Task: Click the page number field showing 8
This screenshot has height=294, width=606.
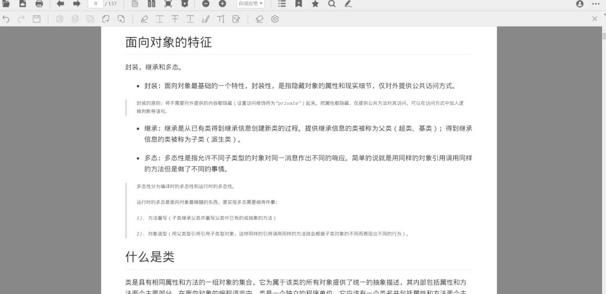Action: pyautogui.click(x=95, y=4)
